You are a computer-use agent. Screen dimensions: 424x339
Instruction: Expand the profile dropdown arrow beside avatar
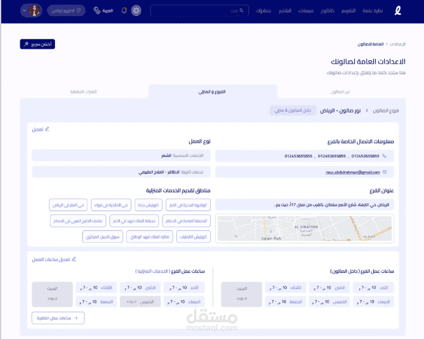point(24,10)
